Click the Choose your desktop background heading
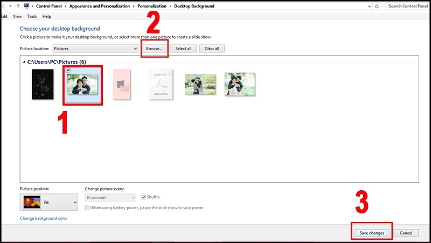 click(x=60, y=29)
